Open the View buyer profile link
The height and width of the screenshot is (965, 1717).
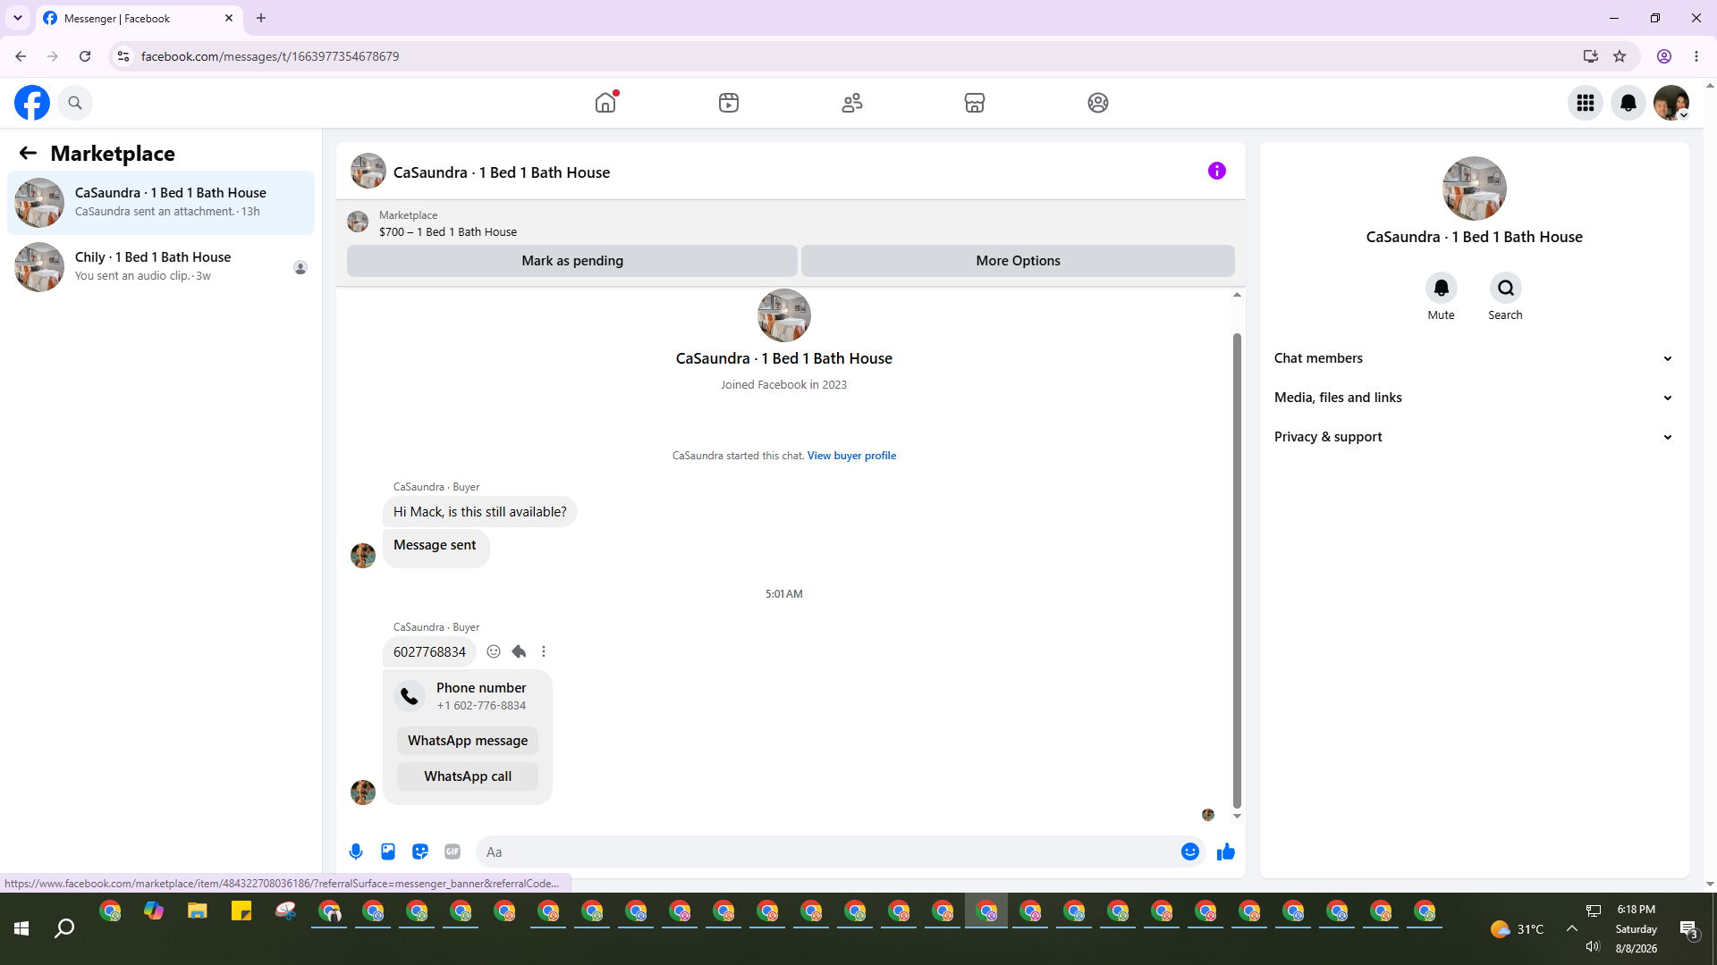click(851, 456)
